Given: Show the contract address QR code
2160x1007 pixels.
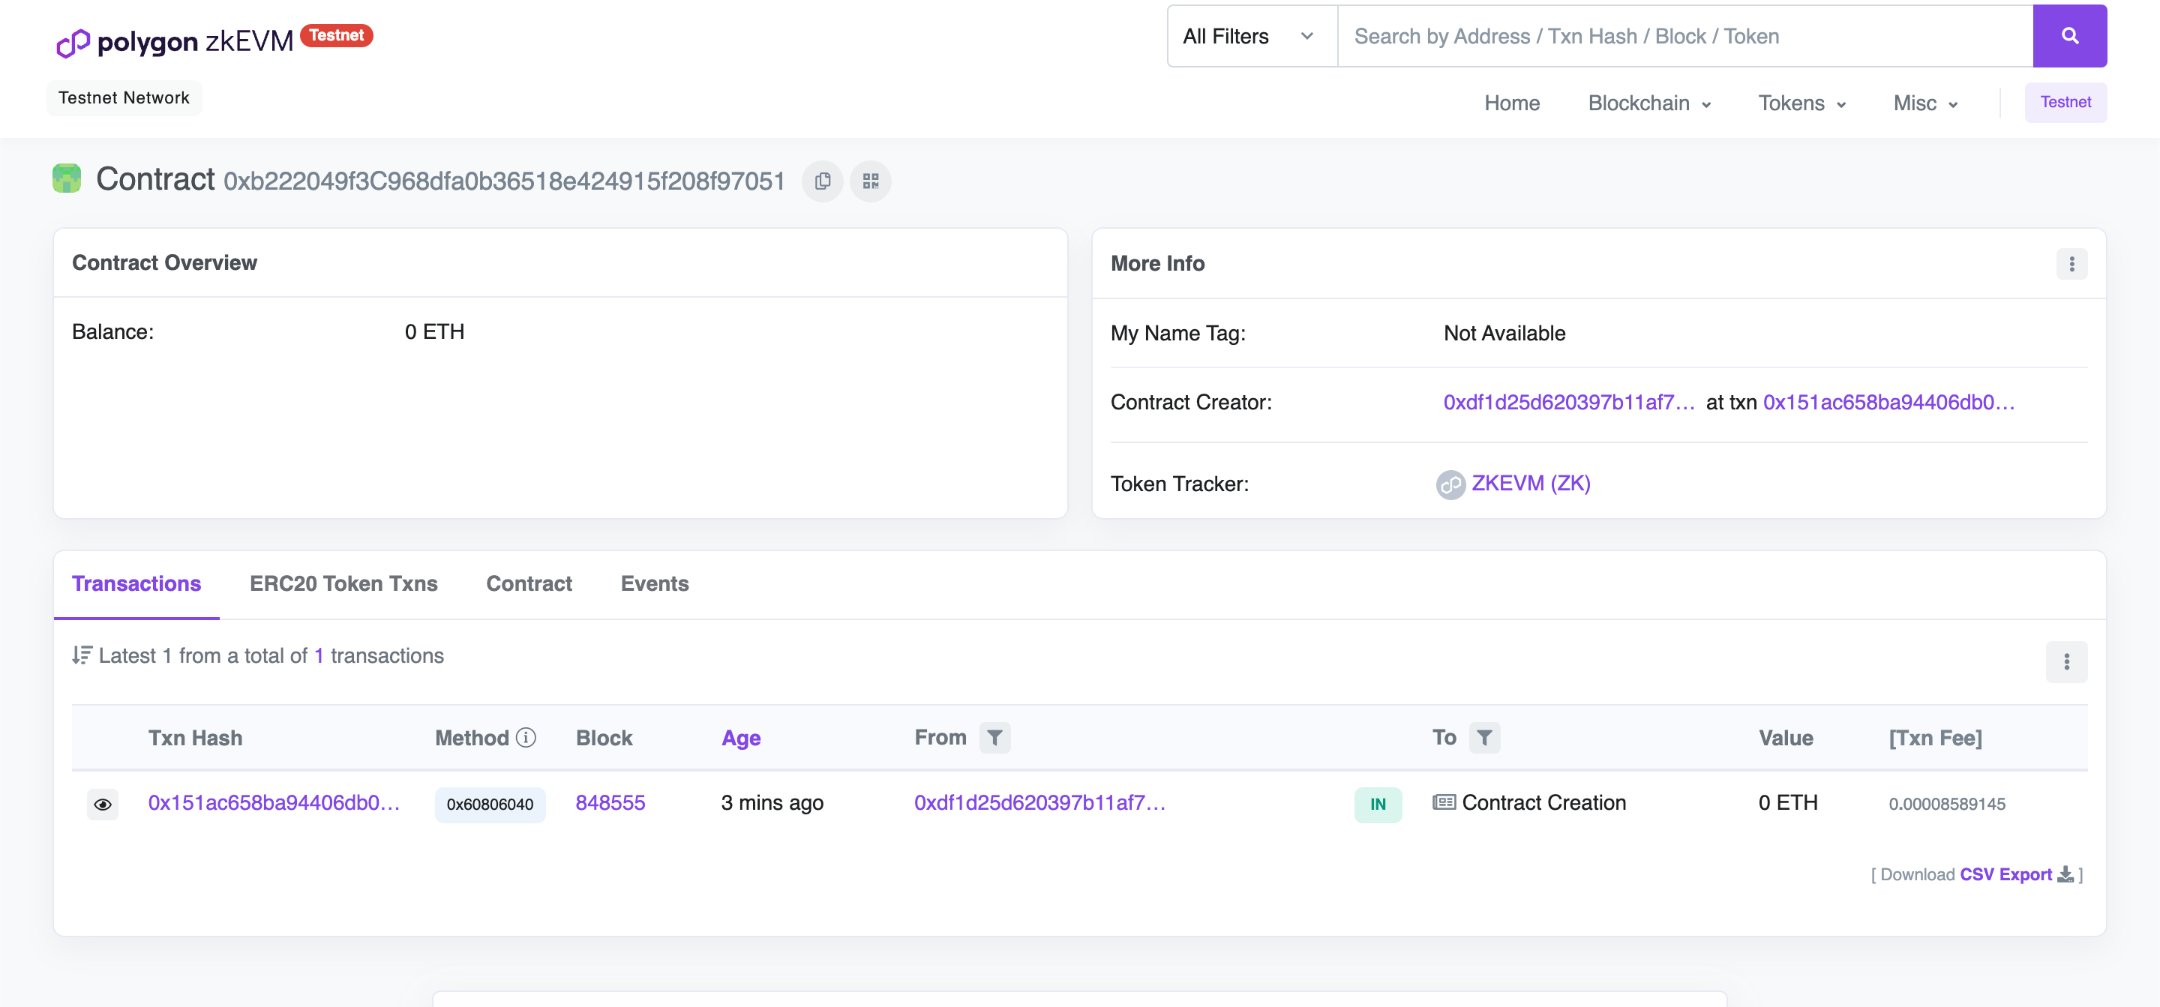Looking at the screenshot, I should click(870, 181).
